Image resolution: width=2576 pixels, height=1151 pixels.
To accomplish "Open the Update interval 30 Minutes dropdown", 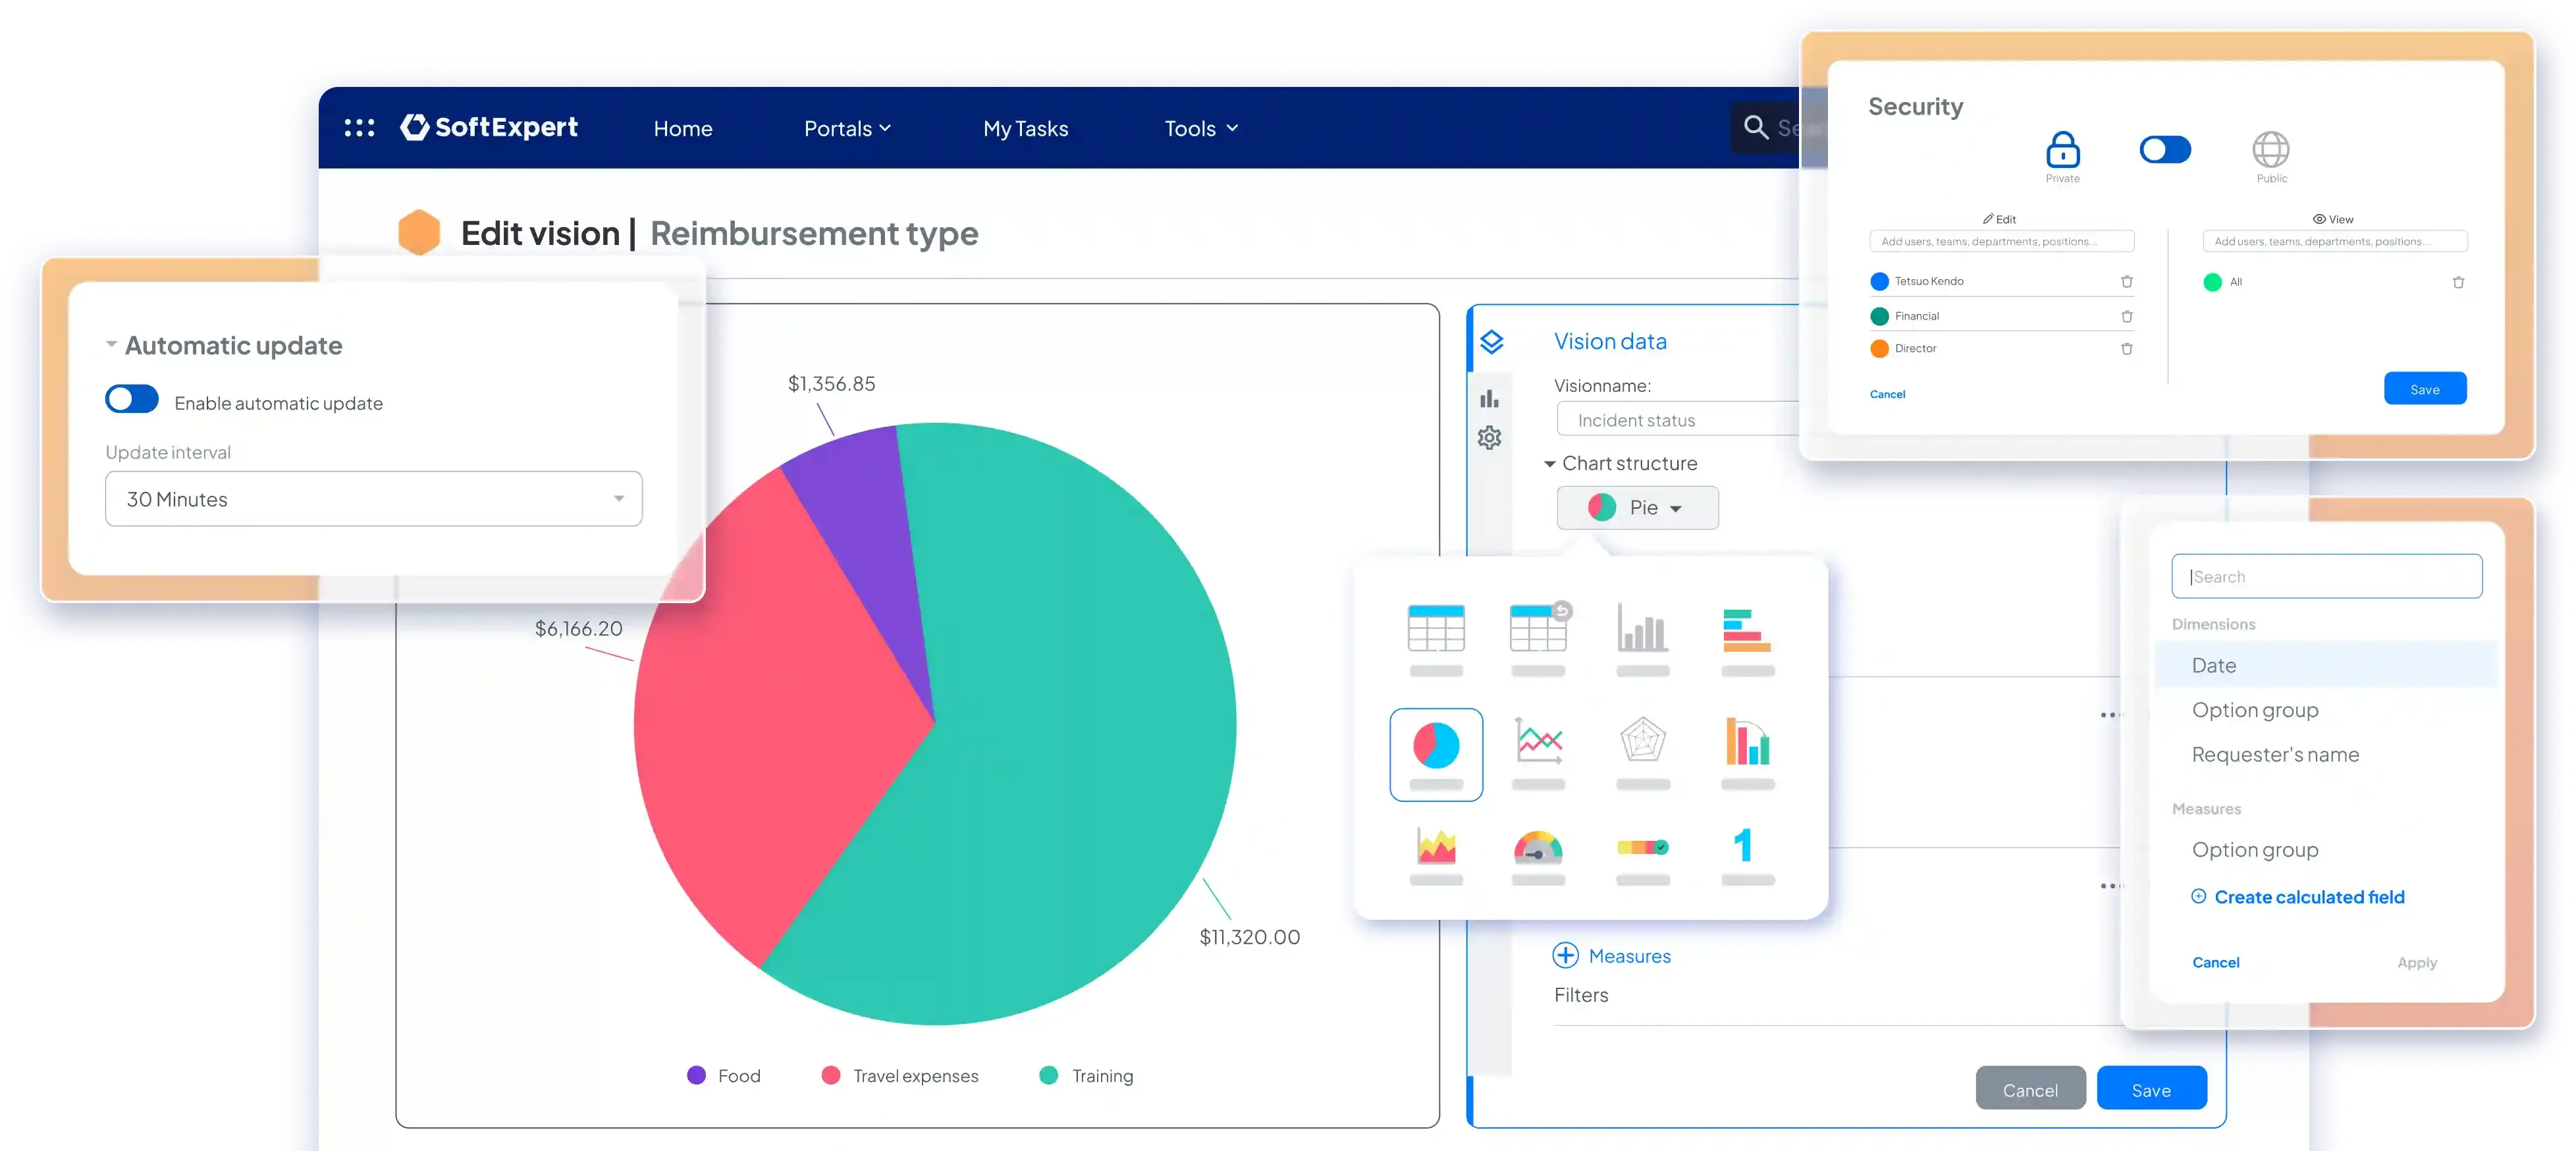I will coord(373,499).
